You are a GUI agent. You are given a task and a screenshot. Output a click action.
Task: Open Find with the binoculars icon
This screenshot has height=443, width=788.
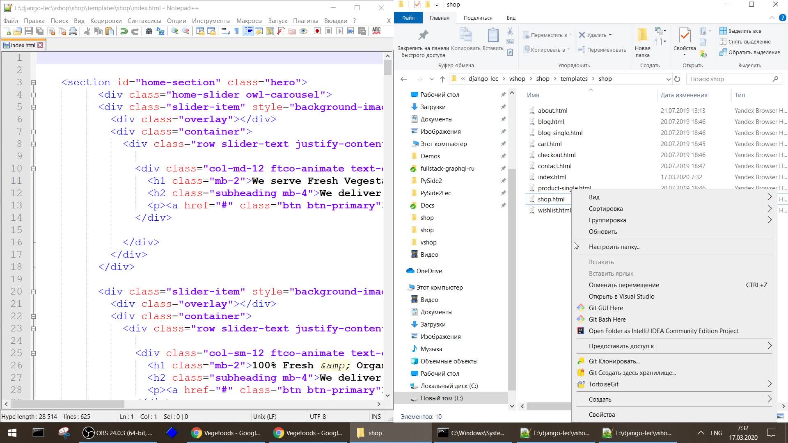coord(149,31)
